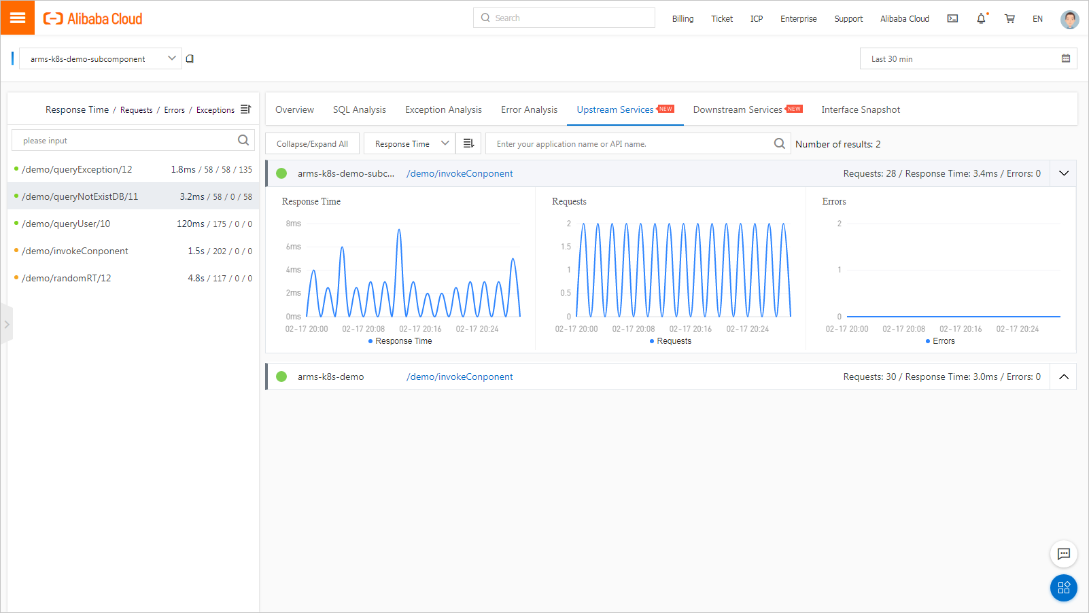Open the feedback chat bubble button
This screenshot has width=1089, height=613.
click(1064, 553)
